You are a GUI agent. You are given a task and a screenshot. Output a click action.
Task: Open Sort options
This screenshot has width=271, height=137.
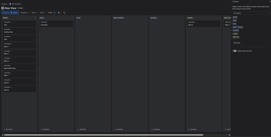pyautogui.click(x=43, y=13)
